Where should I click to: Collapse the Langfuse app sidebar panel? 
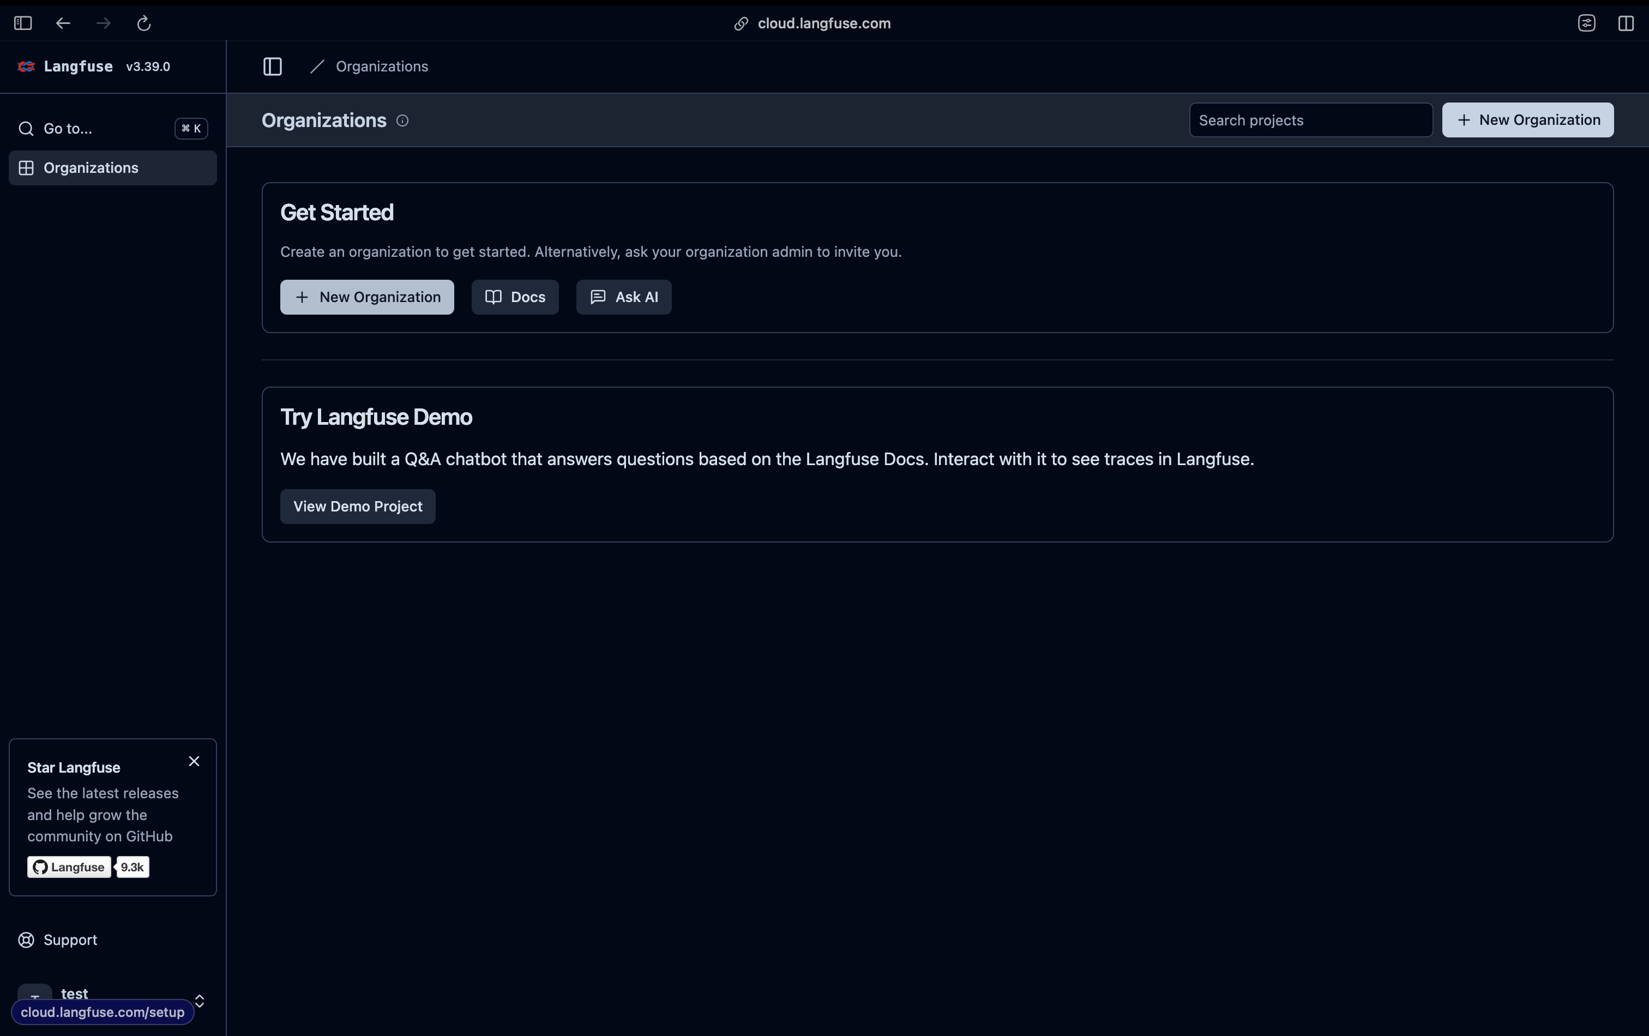(x=273, y=67)
